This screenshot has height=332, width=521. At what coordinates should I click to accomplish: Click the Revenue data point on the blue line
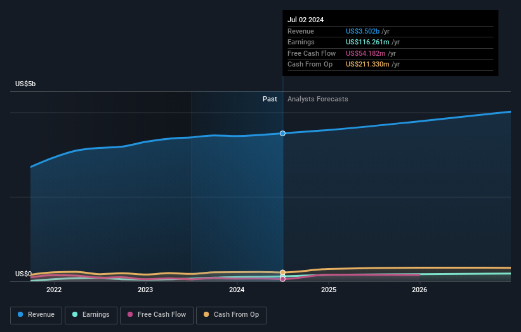[x=282, y=133]
